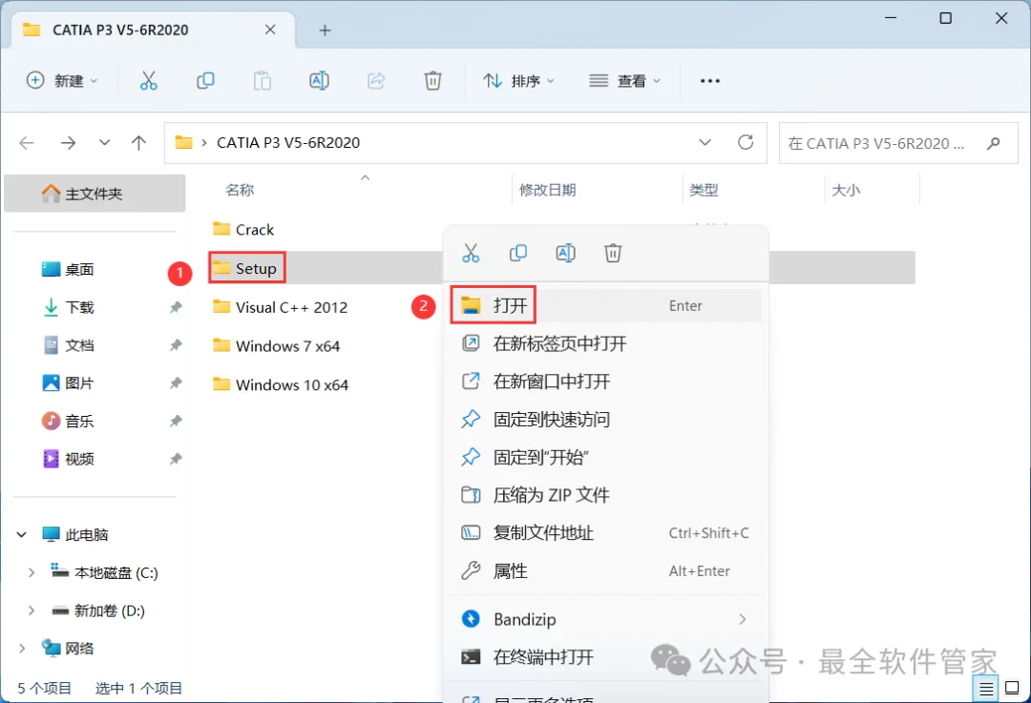The width and height of the screenshot is (1031, 703).
Task: Open the 查看 view dropdown
Action: click(624, 81)
